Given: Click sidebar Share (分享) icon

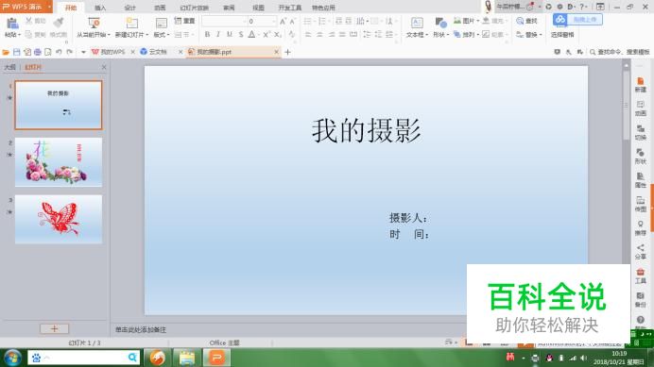Looking at the screenshot, I should pos(640,252).
